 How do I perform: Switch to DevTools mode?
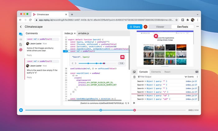tap(182, 27)
